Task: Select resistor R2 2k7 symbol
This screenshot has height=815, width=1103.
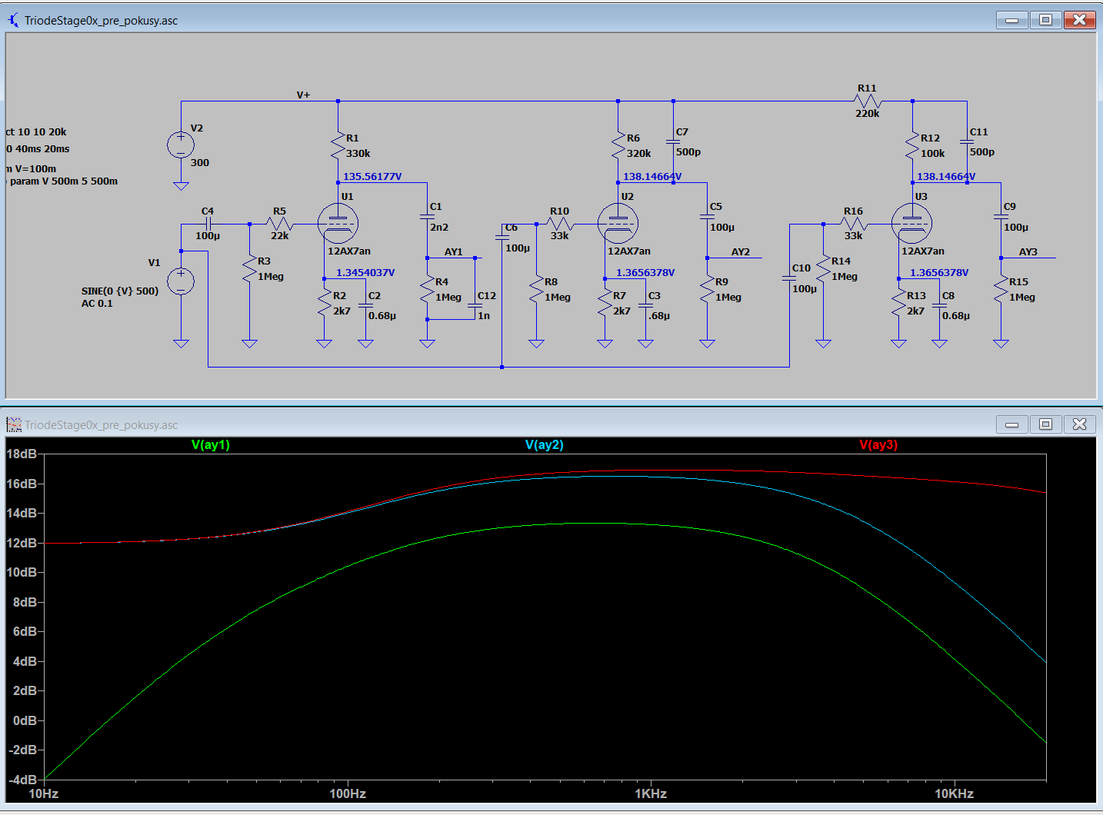Action: tap(324, 304)
